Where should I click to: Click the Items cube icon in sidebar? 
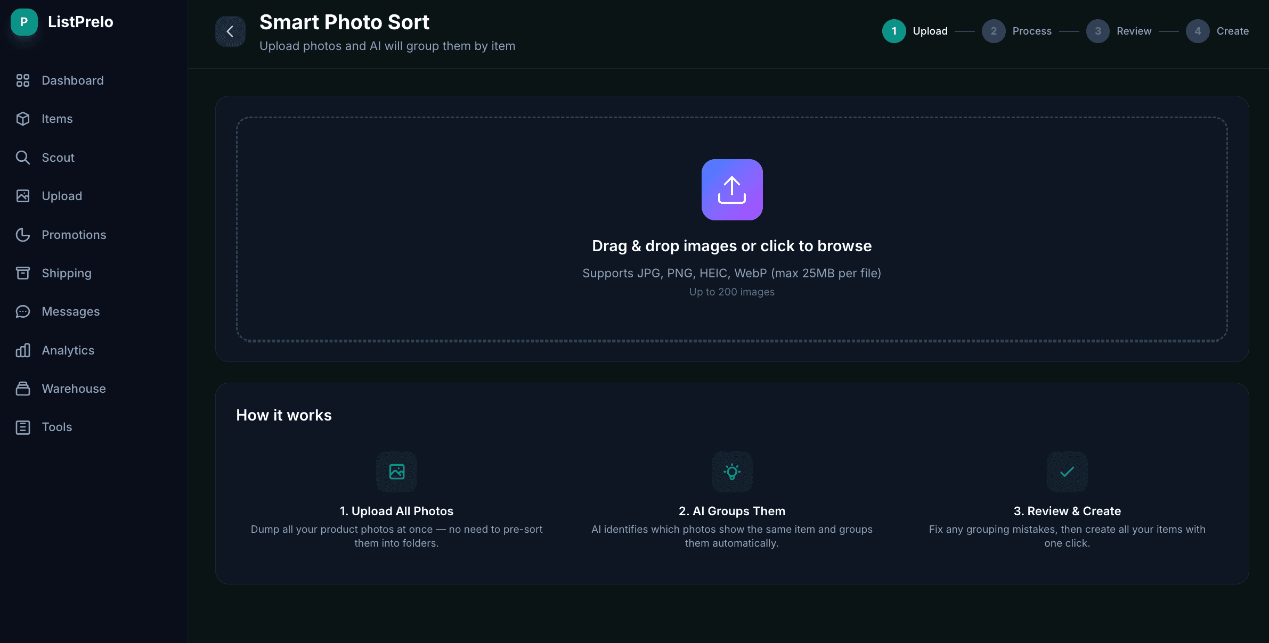coord(23,119)
